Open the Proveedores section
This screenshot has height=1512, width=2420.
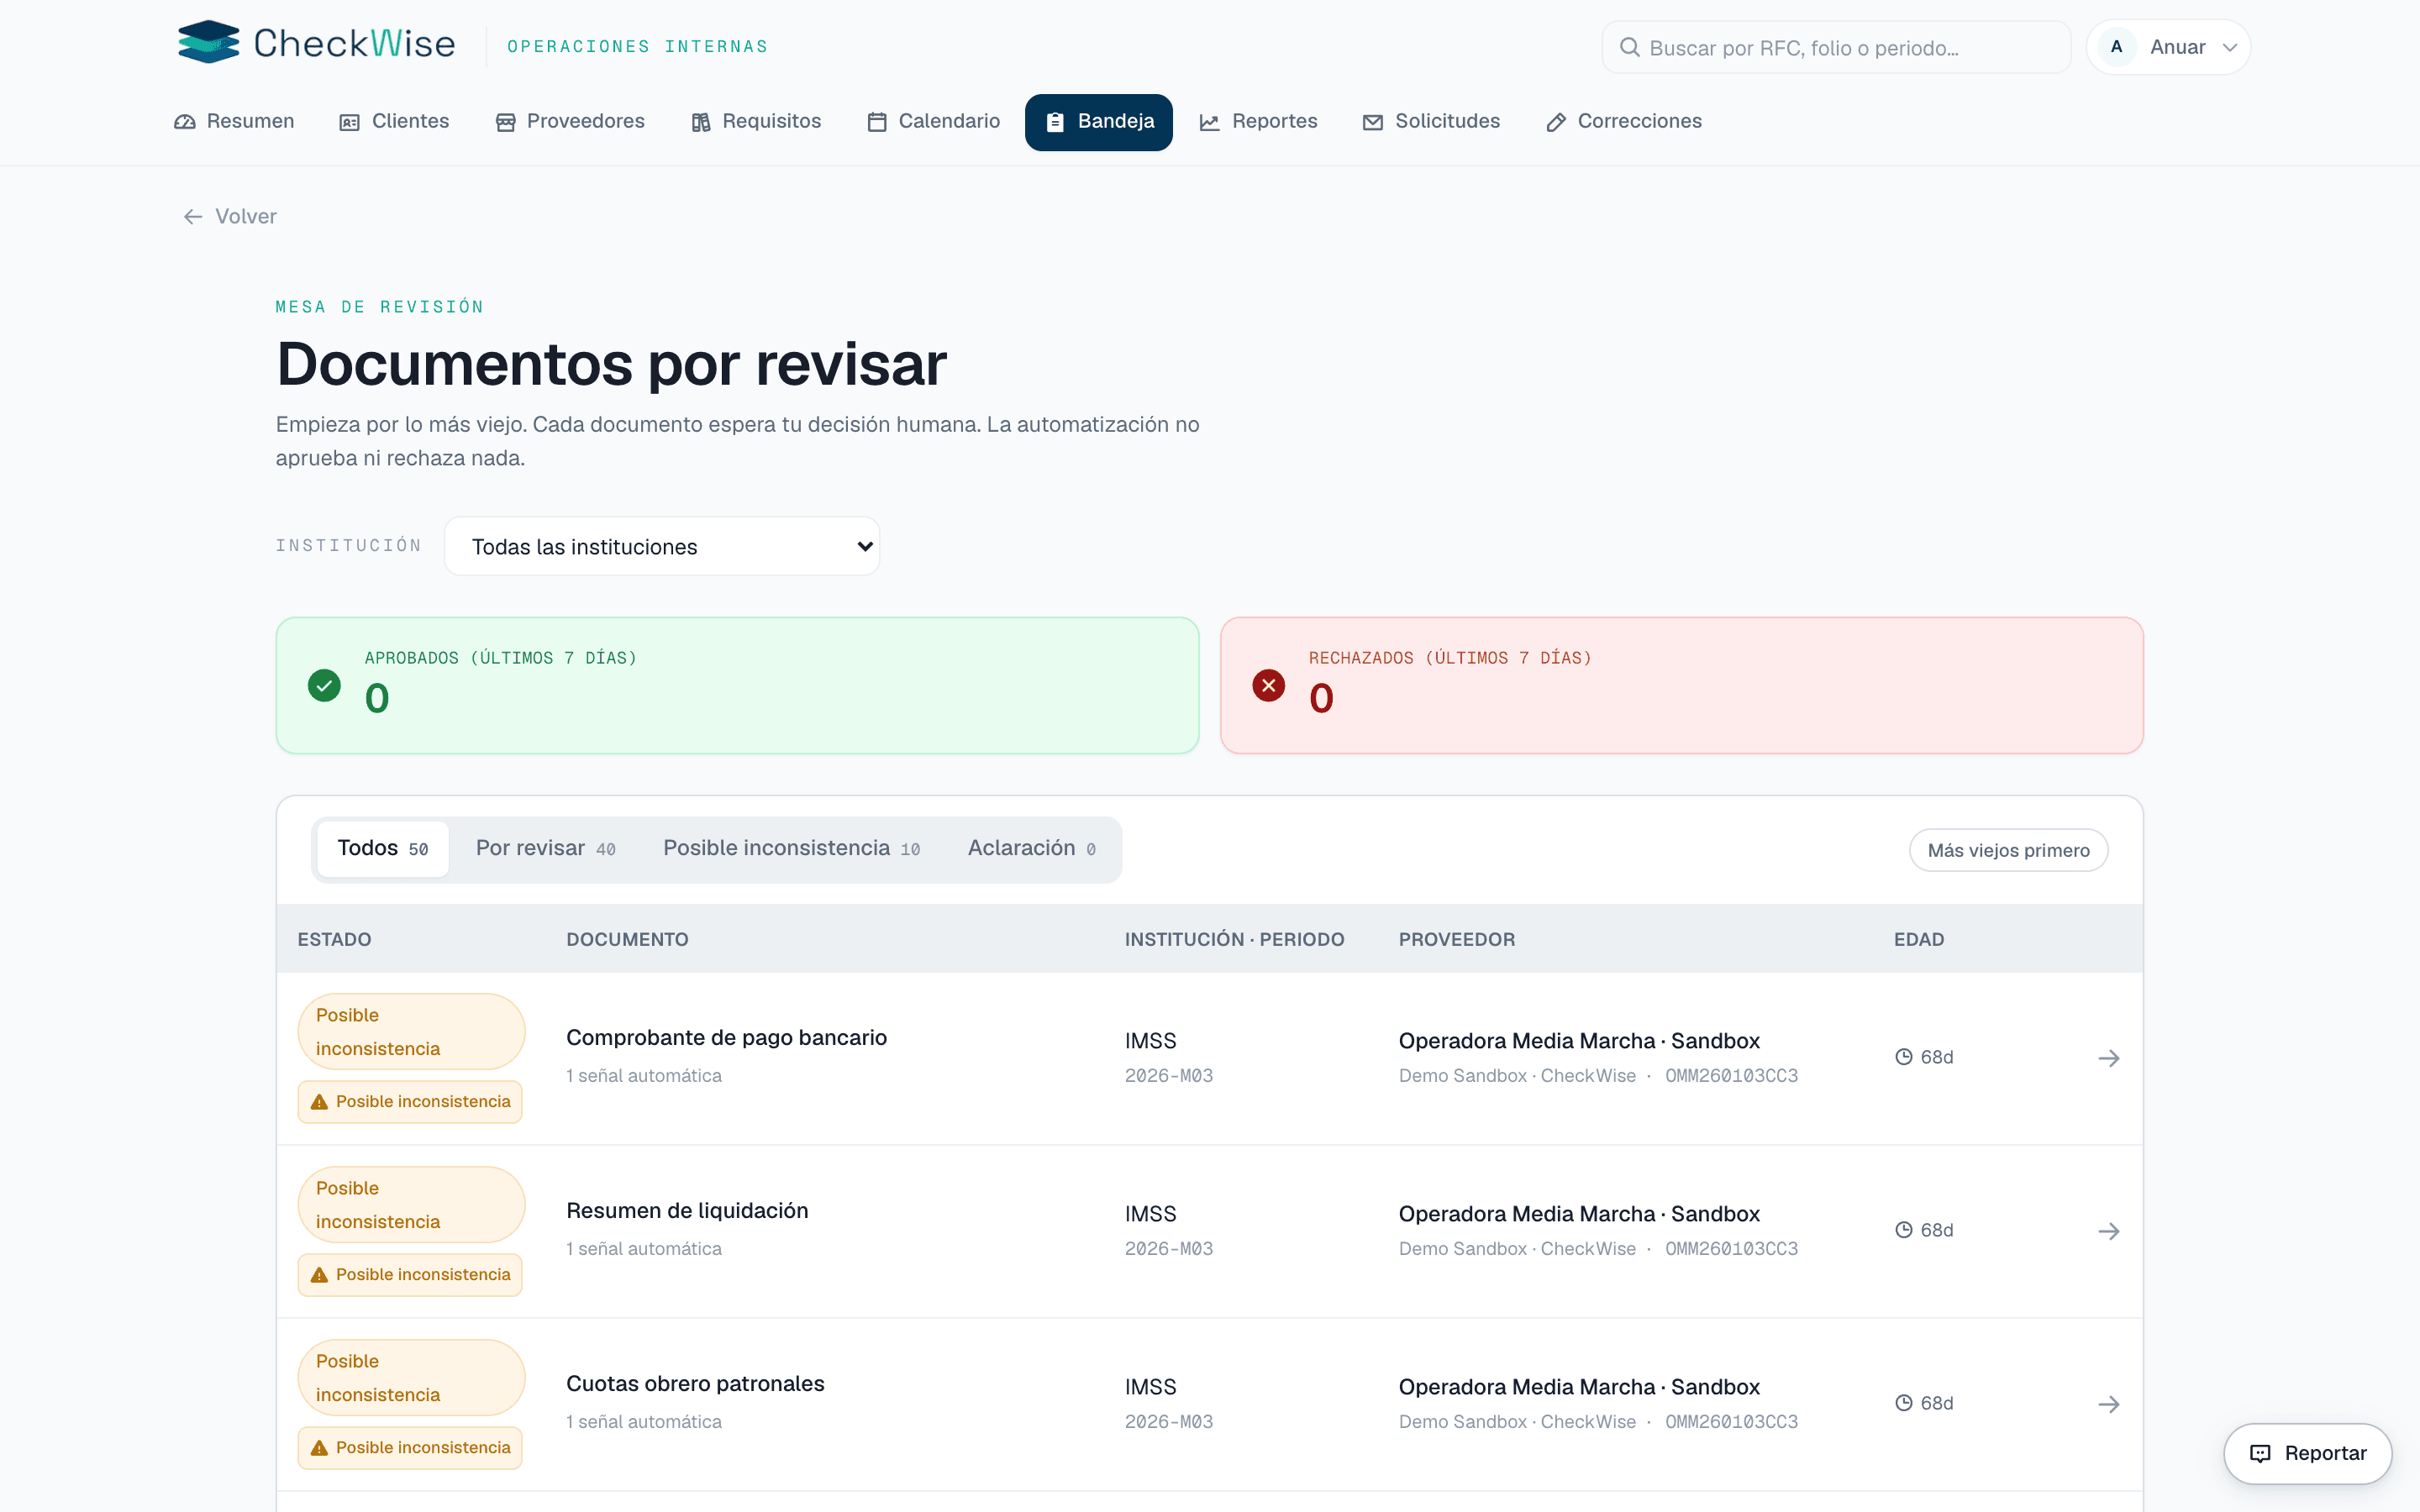[x=570, y=122]
